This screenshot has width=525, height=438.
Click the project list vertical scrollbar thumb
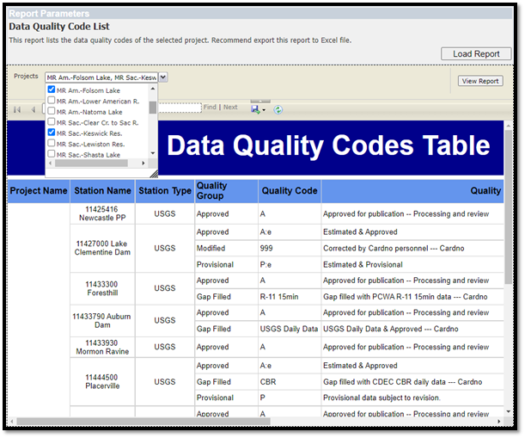[x=153, y=108]
